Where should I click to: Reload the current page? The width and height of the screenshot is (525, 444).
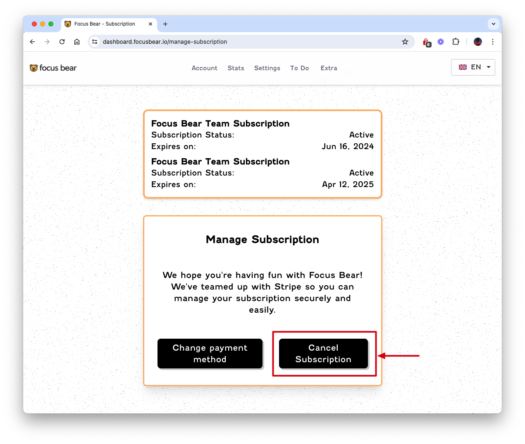coord(62,42)
